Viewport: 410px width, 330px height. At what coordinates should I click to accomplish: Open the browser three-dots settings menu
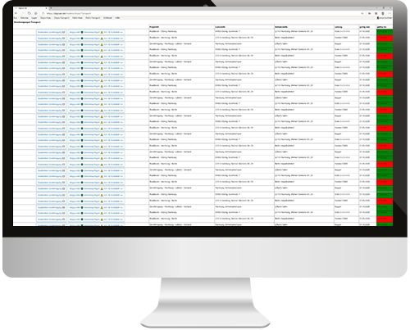tap(389, 13)
